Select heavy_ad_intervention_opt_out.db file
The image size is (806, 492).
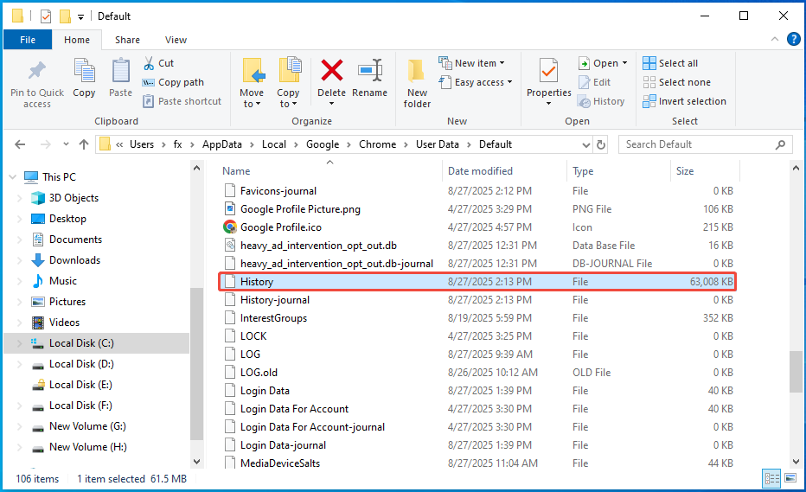tap(318, 246)
